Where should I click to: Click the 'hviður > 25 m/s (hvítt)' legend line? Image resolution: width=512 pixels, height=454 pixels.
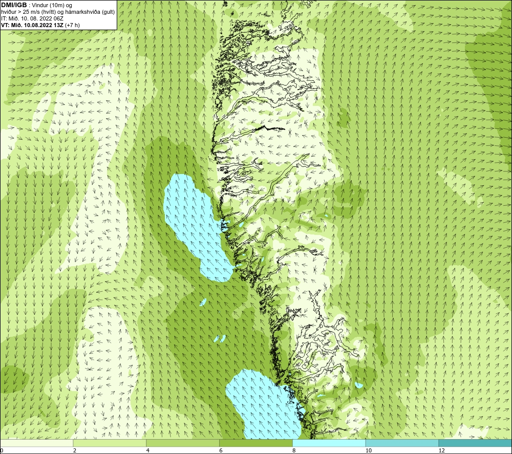[58, 12]
